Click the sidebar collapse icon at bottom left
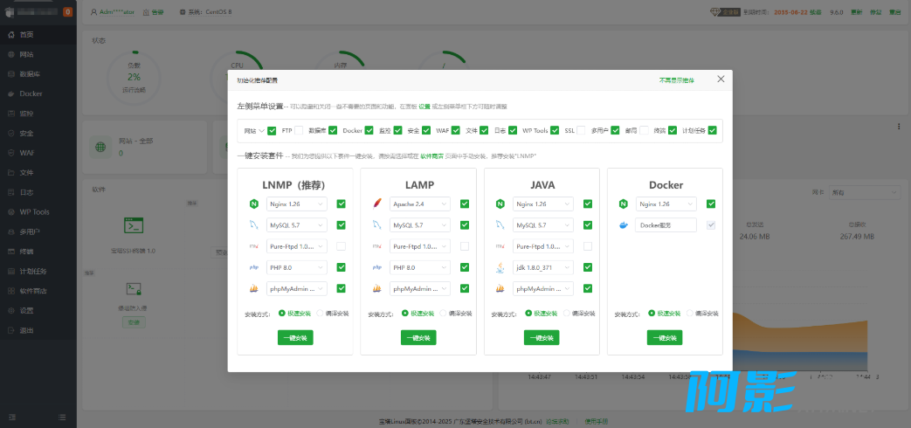 click(x=12, y=417)
